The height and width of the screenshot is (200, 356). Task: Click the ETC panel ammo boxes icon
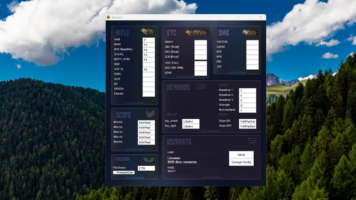point(196,32)
